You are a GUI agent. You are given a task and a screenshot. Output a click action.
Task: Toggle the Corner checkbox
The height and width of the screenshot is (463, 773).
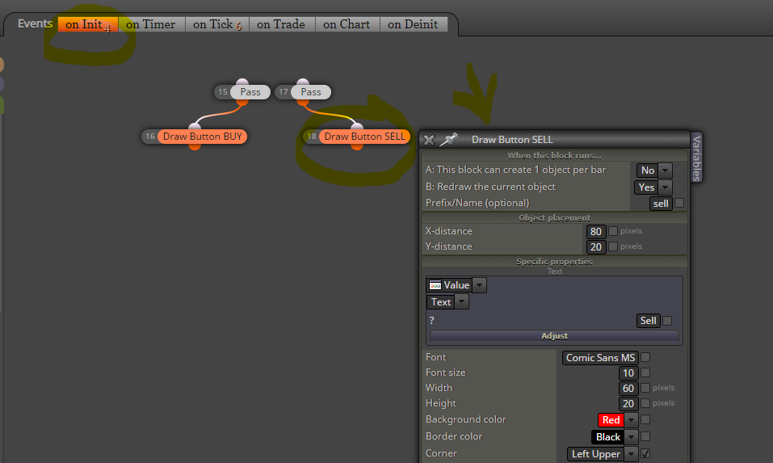[x=645, y=453]
